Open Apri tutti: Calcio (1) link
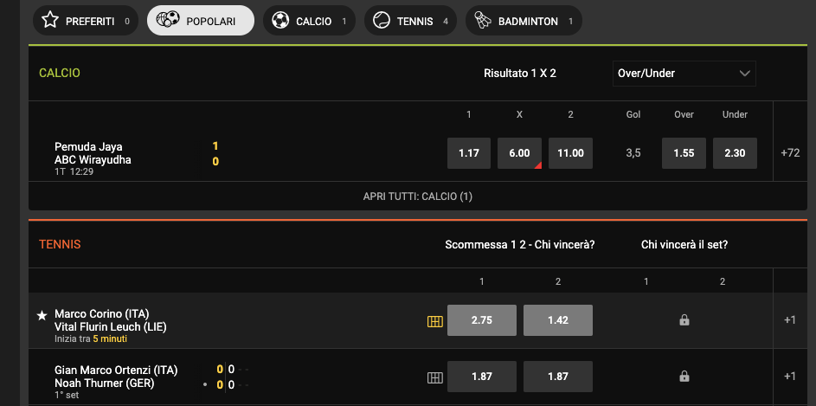 point(418,197)
